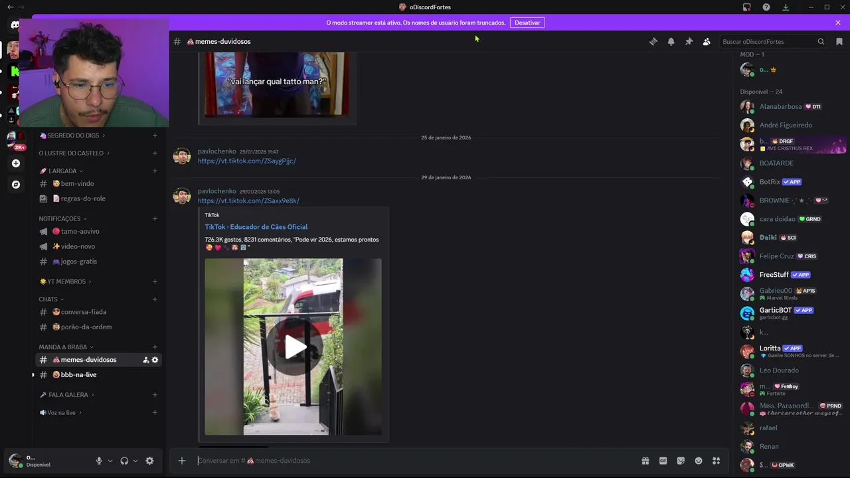Focus the message input for memes-duvidosos
This screenshot has height=478, width=850.
(x=415, y=461)
